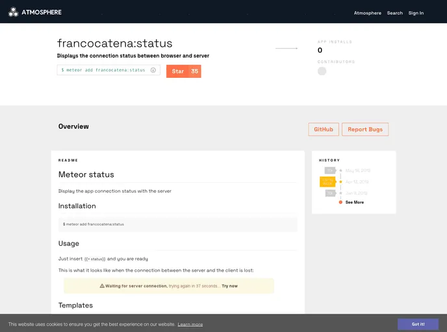Click the yellow version tag in History
The height and width of the screenshot is (332, 447).
click(328, 182)
